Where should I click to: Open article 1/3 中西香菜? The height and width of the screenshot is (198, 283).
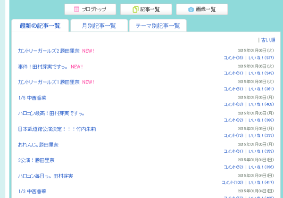click(32, 191)
